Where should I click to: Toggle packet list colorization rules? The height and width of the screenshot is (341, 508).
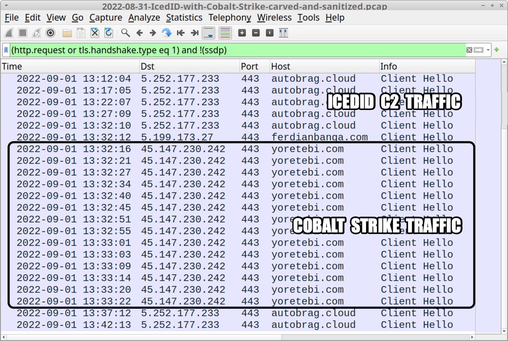225,33
